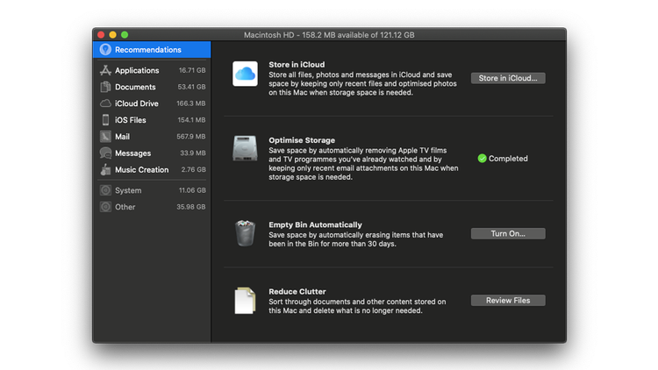Click the 16.71 GB Applications size
658x370 pixels.
tap(192, 70)
